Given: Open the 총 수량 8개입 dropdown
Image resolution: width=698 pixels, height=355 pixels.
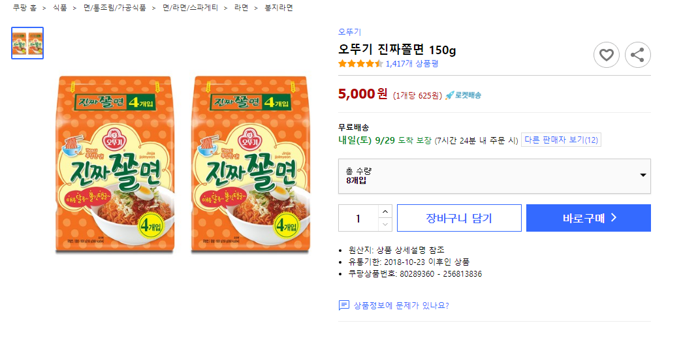Looking at the screenshot, I should point(494,176).
